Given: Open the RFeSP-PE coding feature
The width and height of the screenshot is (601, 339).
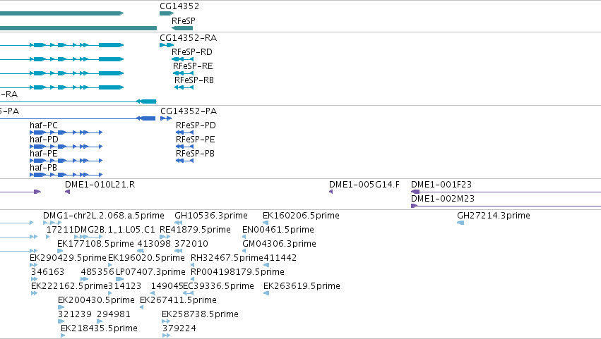Looking at the screenshot, I should tap(185, 147).
